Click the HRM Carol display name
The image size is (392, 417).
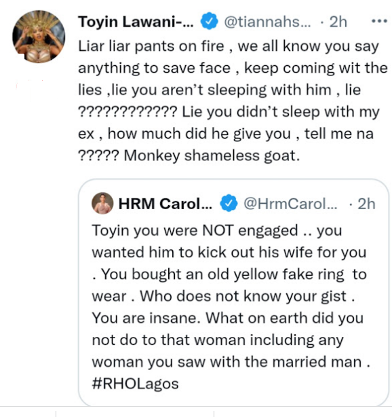[165, 204]
